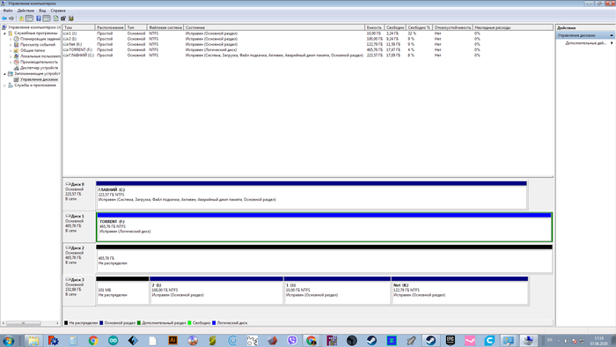Select ГЛАВНЫЙ (C:) partition on Диск 0

pos(312,196)
